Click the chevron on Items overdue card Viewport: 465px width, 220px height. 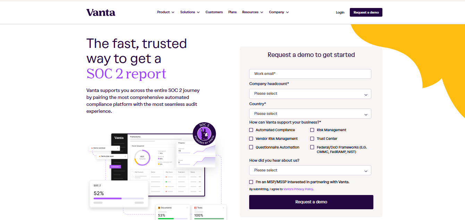pyautogui.click(x=118, y=148)
